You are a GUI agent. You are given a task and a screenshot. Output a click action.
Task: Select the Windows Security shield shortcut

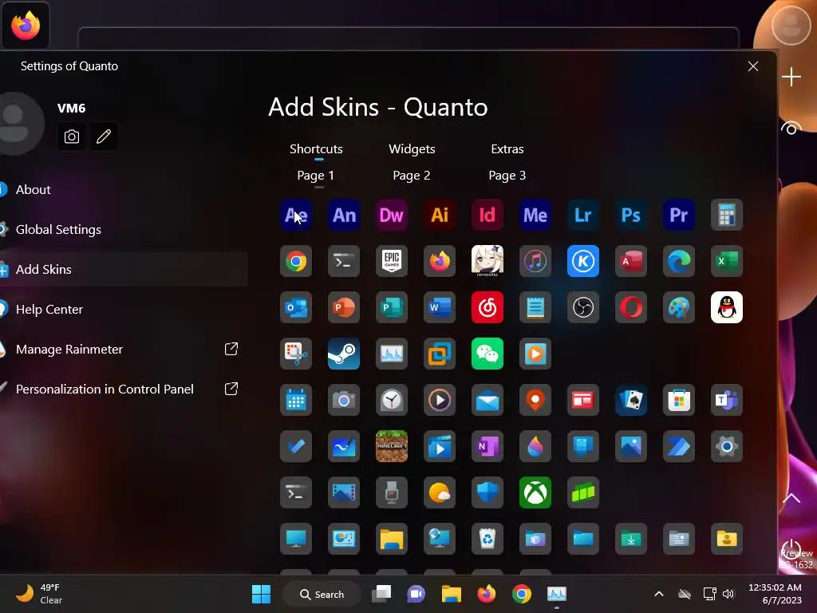click(x=487, y=492)
